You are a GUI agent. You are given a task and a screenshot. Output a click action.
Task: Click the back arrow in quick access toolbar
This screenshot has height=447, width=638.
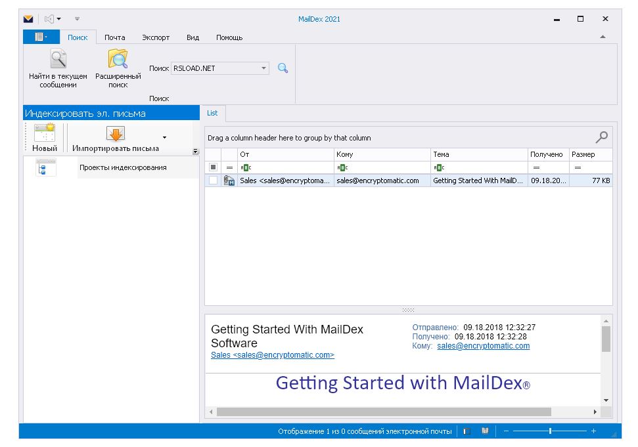[x=49, y=18]
